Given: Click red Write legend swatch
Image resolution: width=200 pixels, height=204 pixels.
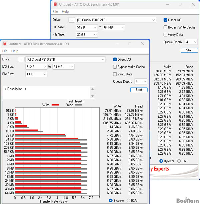Looking at the screenshot, I should tap(55, 105).
